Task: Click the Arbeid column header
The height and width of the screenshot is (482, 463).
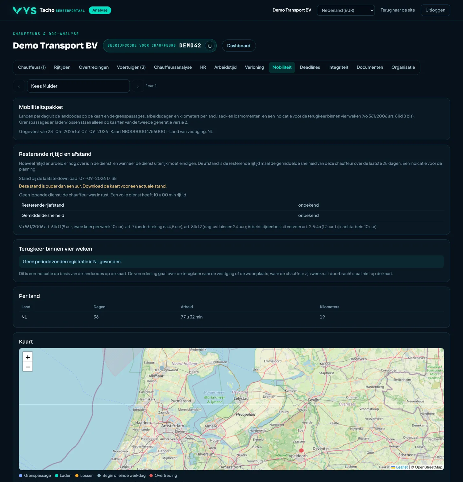Action: coord(187,307)
